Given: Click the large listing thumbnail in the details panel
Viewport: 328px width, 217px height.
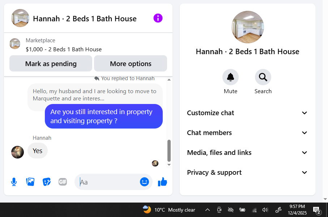Looking at the screenshot, I should (247, 27).
